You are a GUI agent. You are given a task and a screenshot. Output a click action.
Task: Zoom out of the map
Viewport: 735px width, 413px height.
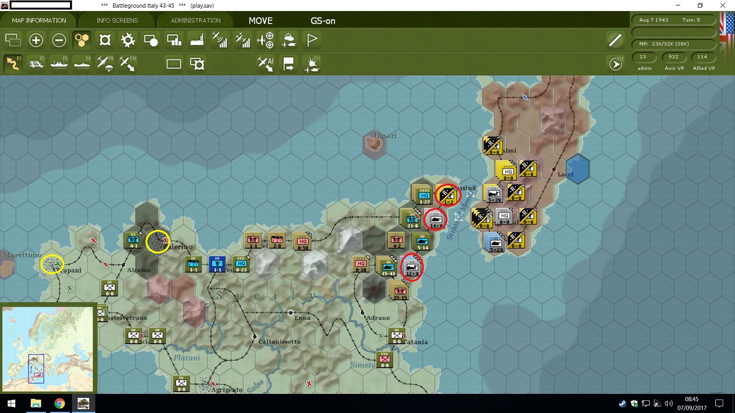59,40
